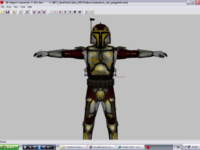
Task: Select the wireframe cube draw mode
Action: tap(55, 12)
